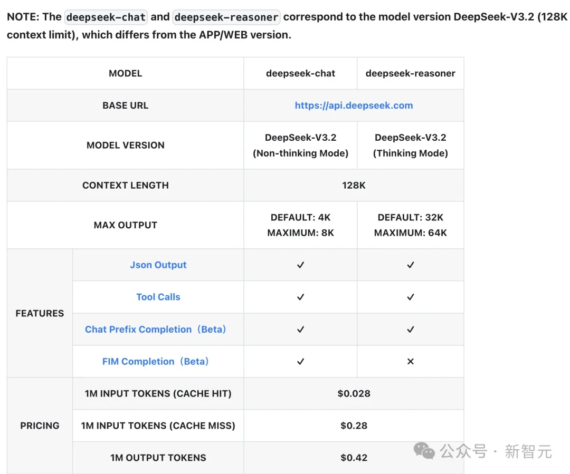Image resolution: width=570 pixels, height=474 pixels.
Task: Toggle the Tool Calls checkmark for deepseek-reasoner
Action: click(411, 297)
